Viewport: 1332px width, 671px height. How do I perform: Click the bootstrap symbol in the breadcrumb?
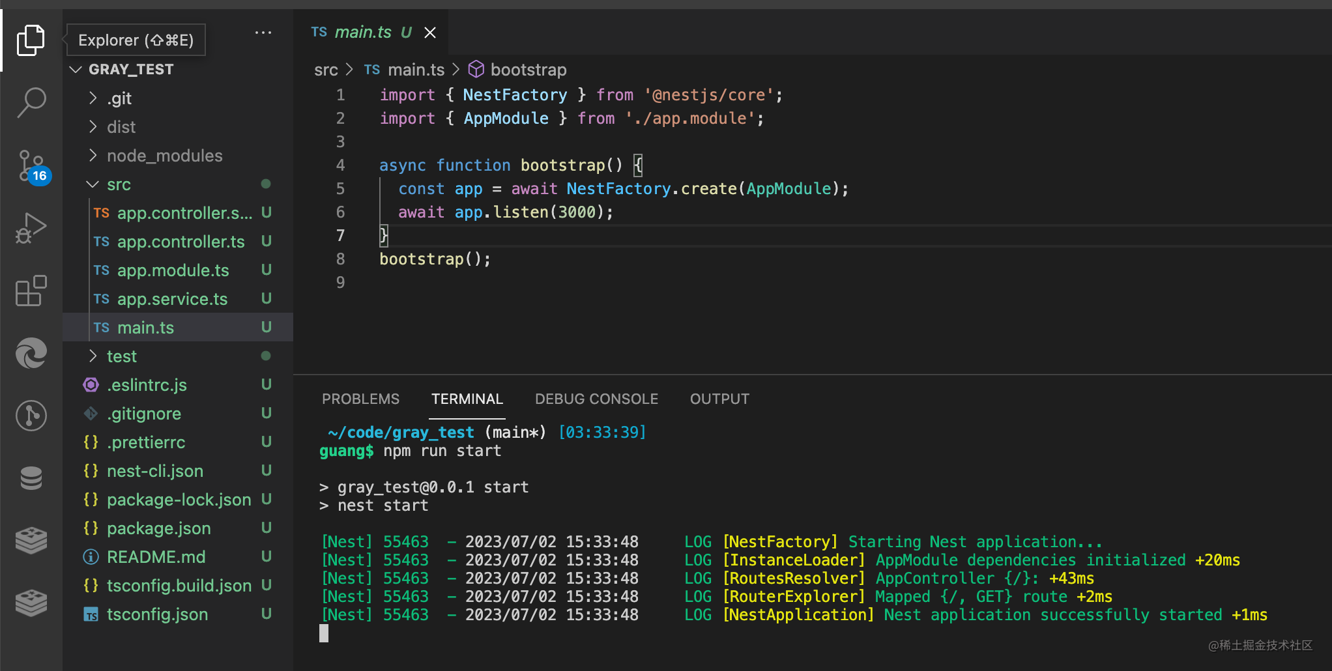(528, 70)
